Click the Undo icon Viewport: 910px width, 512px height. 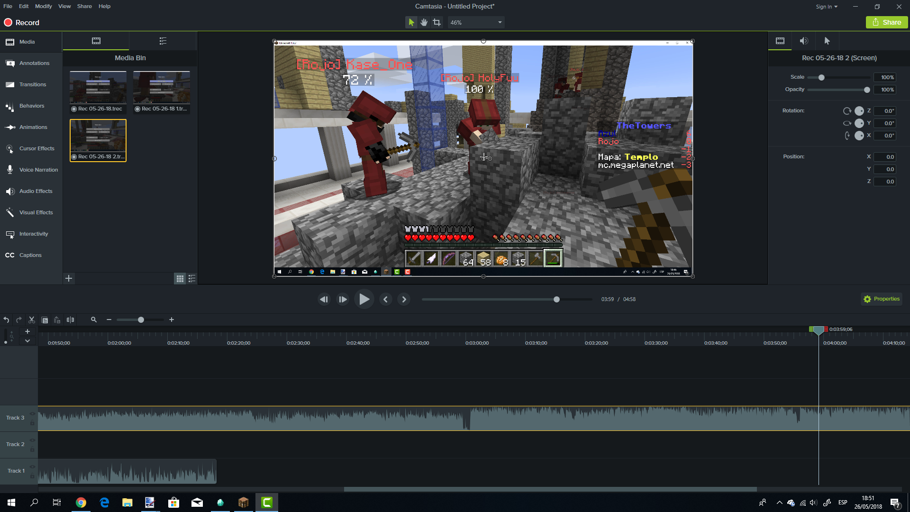pyautogui.click(x=6, y=320)
